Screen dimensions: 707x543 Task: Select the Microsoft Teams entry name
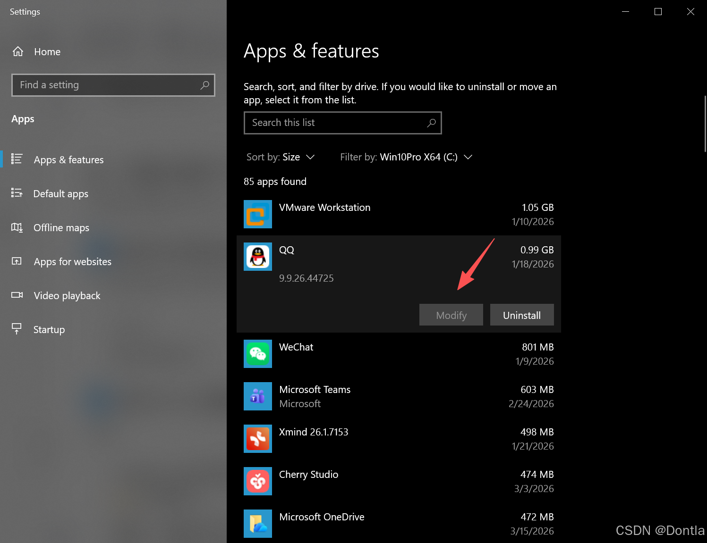click(x=315, y=390)
